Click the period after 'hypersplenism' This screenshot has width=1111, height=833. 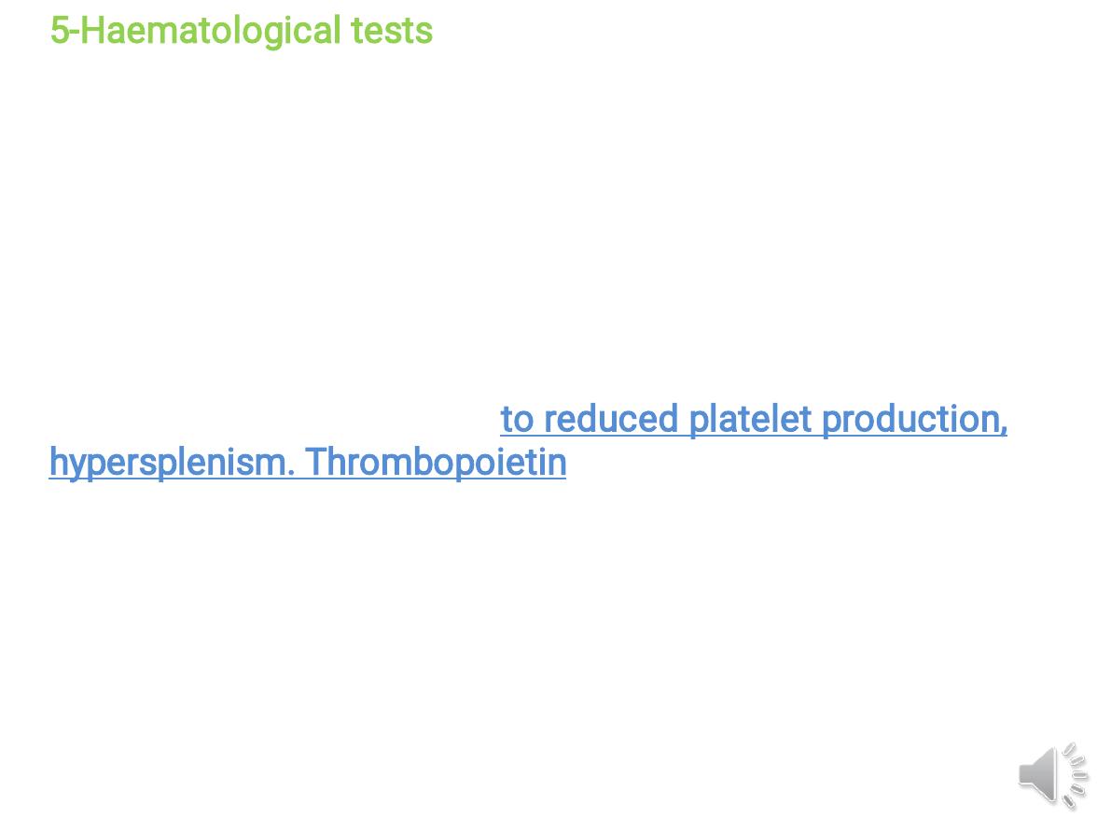[290, 473]
